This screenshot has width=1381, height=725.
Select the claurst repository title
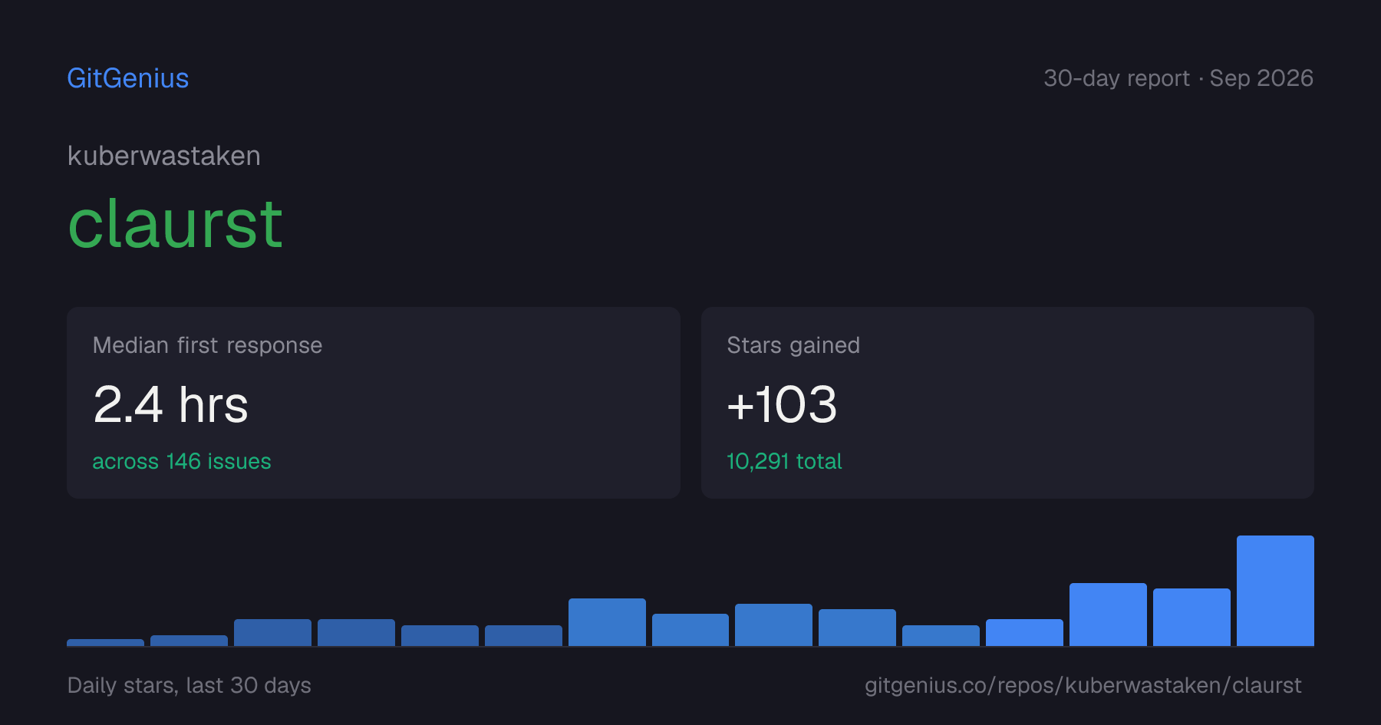click(x=176, y=224)
